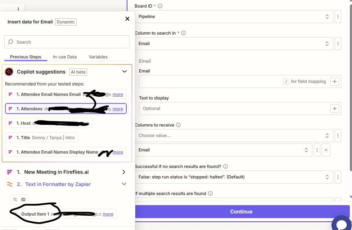This screenshot has width=352, height=230.
Task: Click the Continue button
Action: (x=242, y=212)
